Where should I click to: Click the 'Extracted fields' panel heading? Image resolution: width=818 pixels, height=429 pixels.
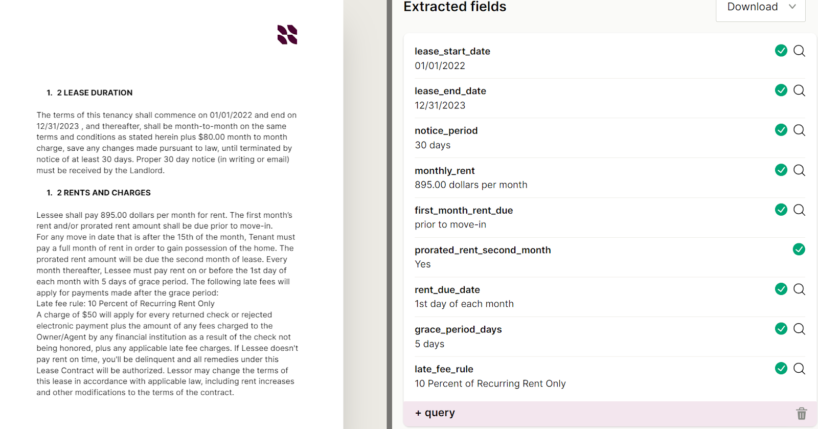455,7
